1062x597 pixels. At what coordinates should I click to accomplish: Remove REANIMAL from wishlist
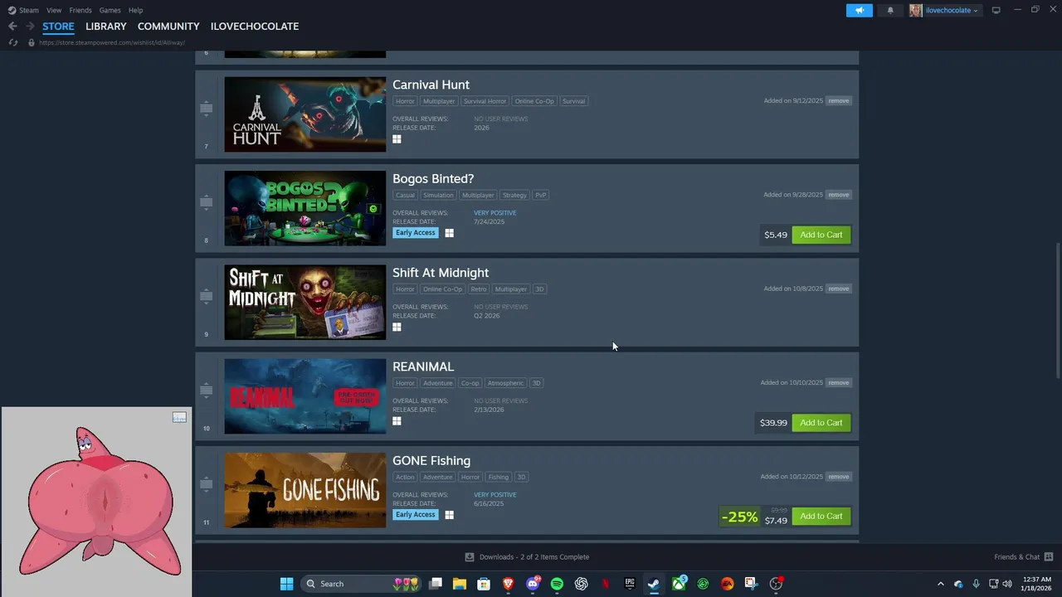point(838,382)
